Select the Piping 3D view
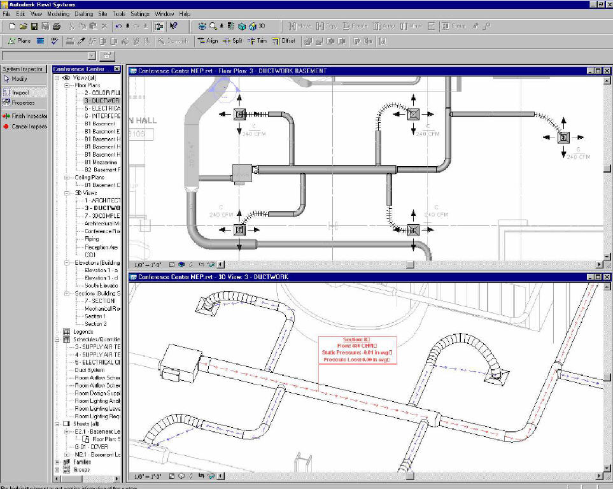Screen dimensions: 613x489 (92, 239)
